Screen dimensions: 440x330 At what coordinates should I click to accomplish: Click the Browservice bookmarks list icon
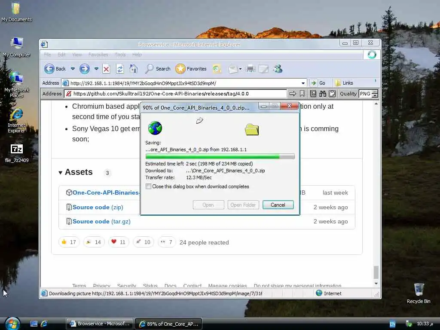(x=313, y=94)
